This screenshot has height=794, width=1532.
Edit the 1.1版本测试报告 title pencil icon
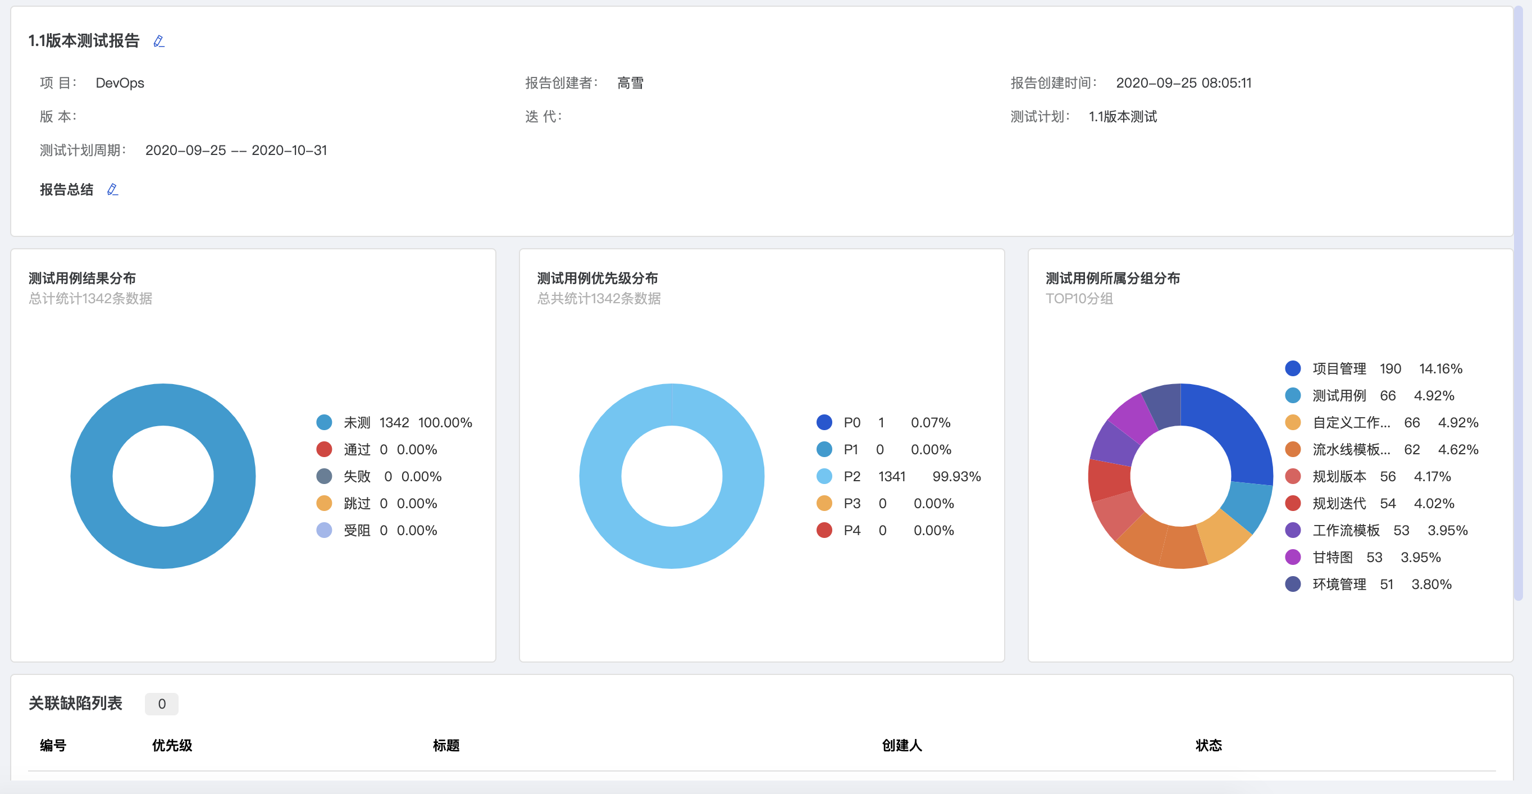click(x=159, y=41)
